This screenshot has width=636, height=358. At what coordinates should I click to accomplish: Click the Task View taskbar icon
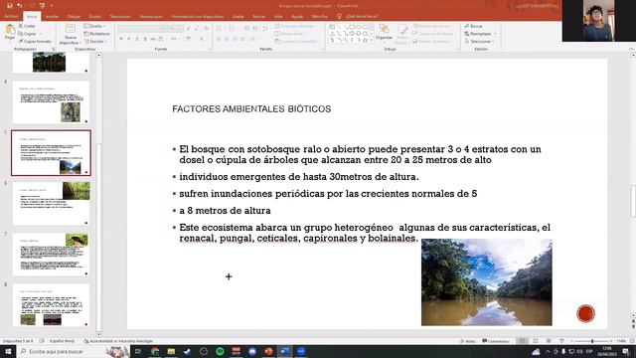[x=138, y=351]
